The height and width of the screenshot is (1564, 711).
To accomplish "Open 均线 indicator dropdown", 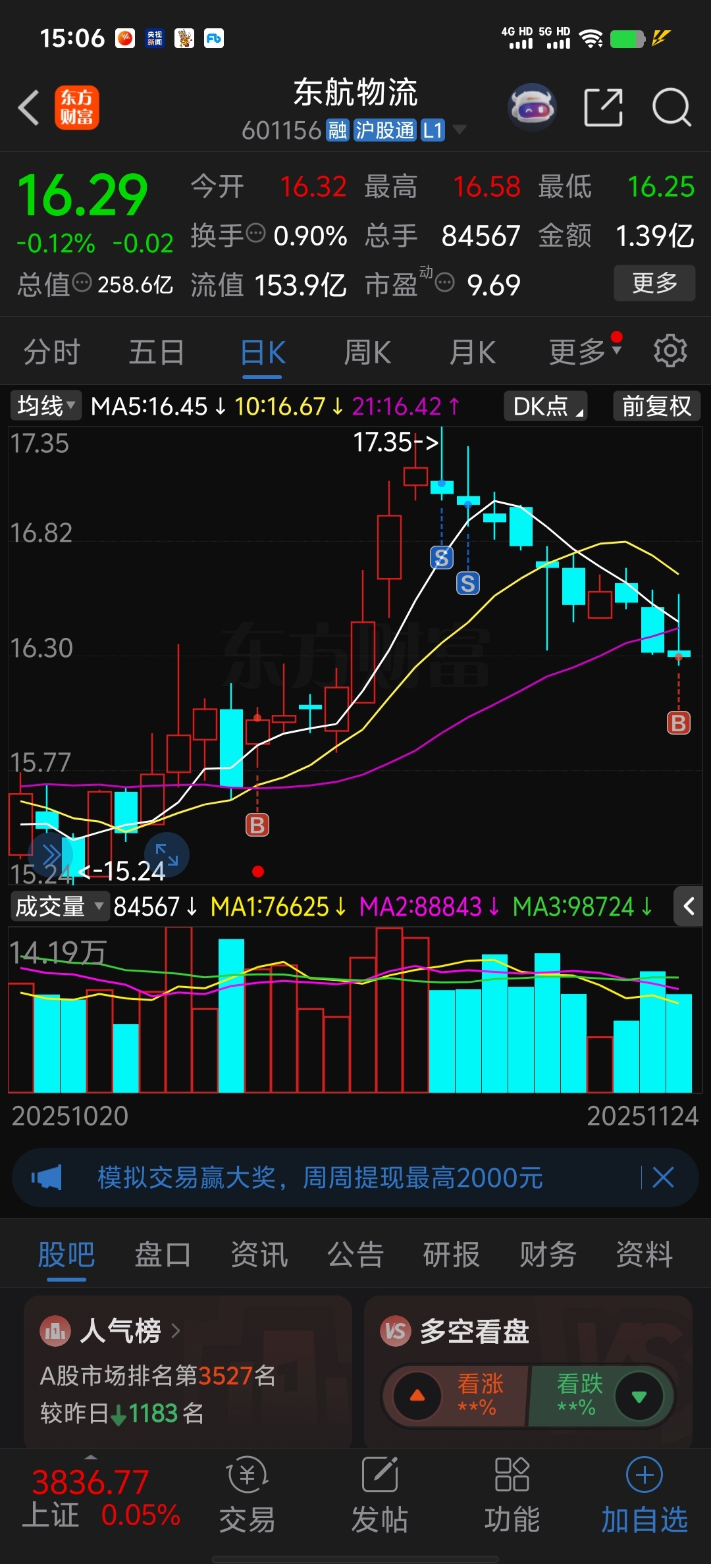I will pyautogui.click(x=45, y=405).
